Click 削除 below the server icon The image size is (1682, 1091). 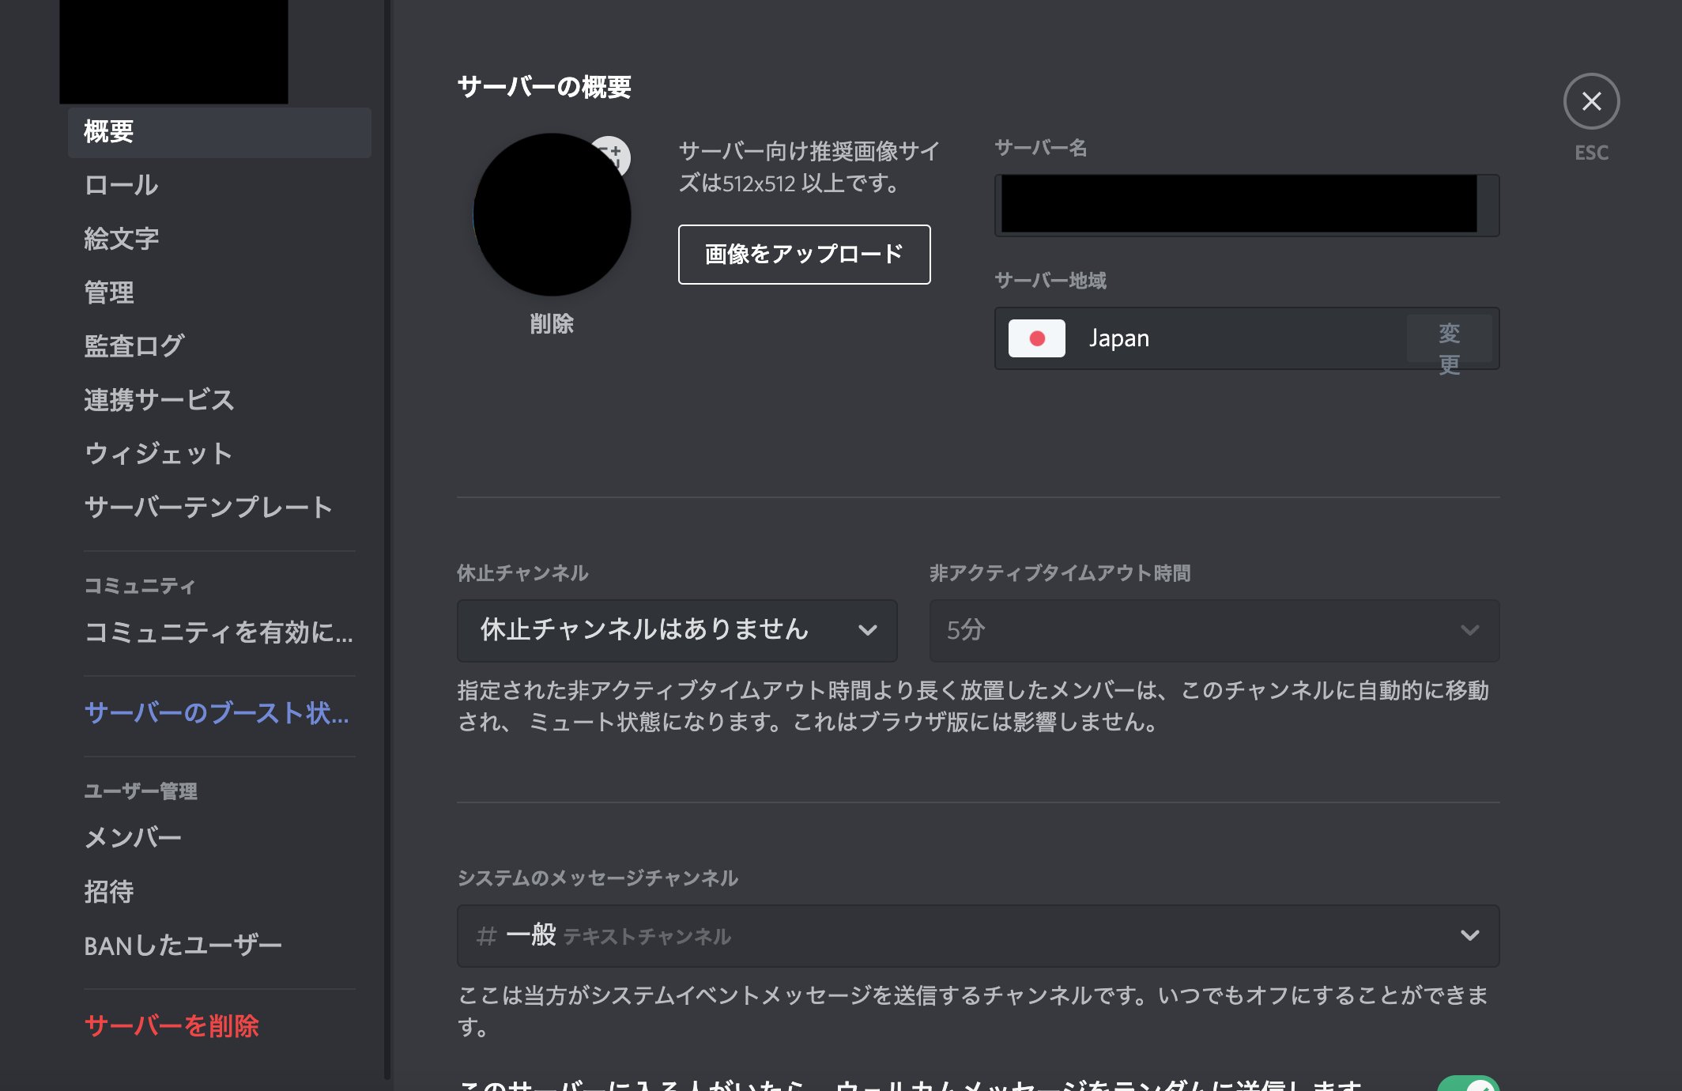pos(552,324)
